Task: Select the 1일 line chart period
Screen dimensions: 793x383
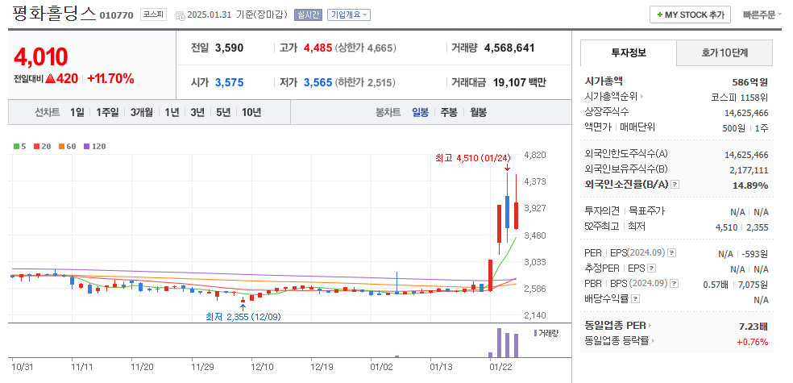Action: coord(77,112)
